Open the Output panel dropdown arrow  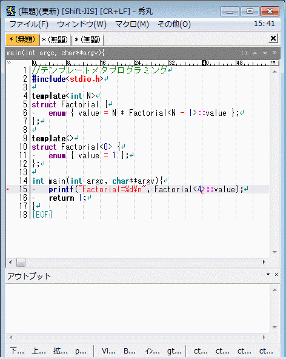point(268,274)
